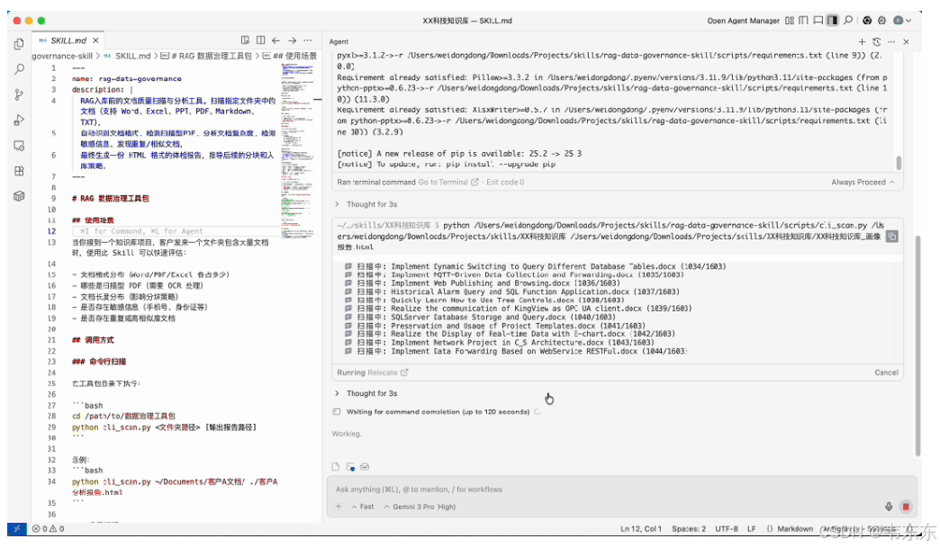
Task: Close the SKILL.md tab
Action: click(x=96, y=40)
